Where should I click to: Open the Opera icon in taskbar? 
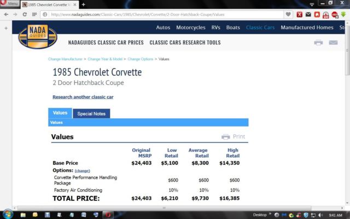(x=108, y=215)
